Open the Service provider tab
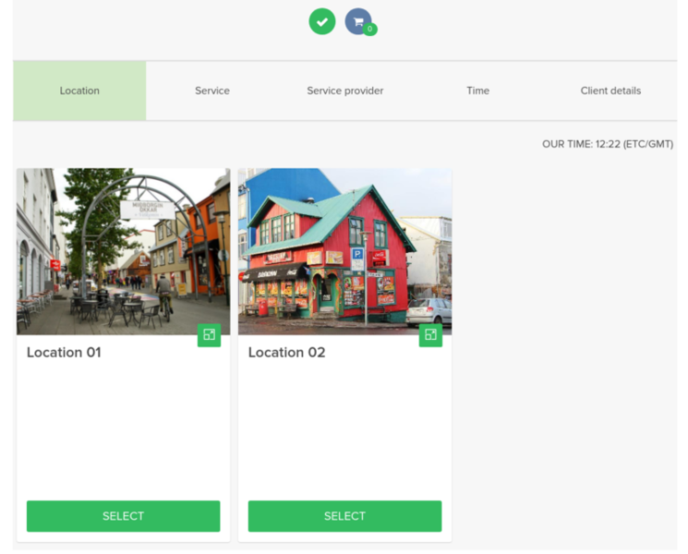The image size is (688, 554). point(344,90)
